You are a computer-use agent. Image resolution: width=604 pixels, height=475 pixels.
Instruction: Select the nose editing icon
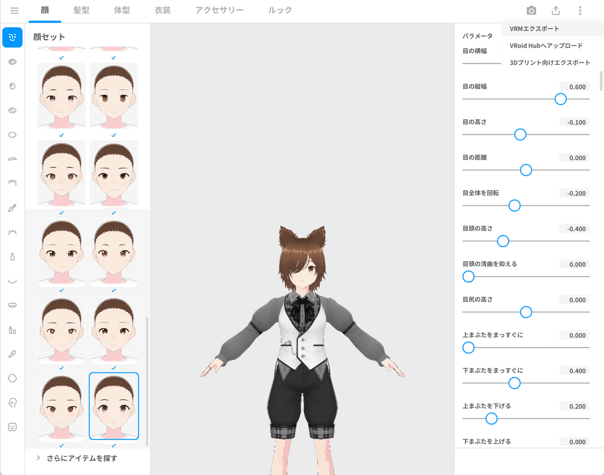tap(12, 255)
